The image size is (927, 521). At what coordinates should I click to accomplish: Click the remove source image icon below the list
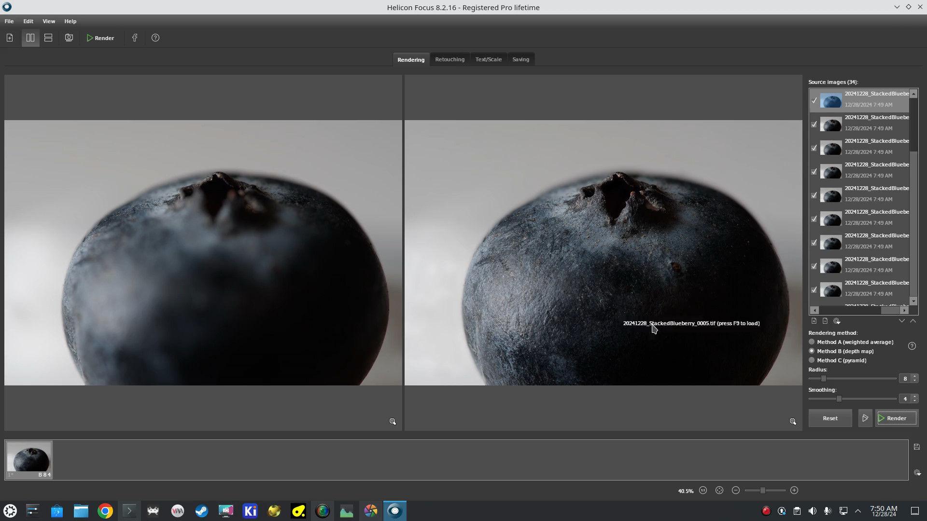click(825, 321)
